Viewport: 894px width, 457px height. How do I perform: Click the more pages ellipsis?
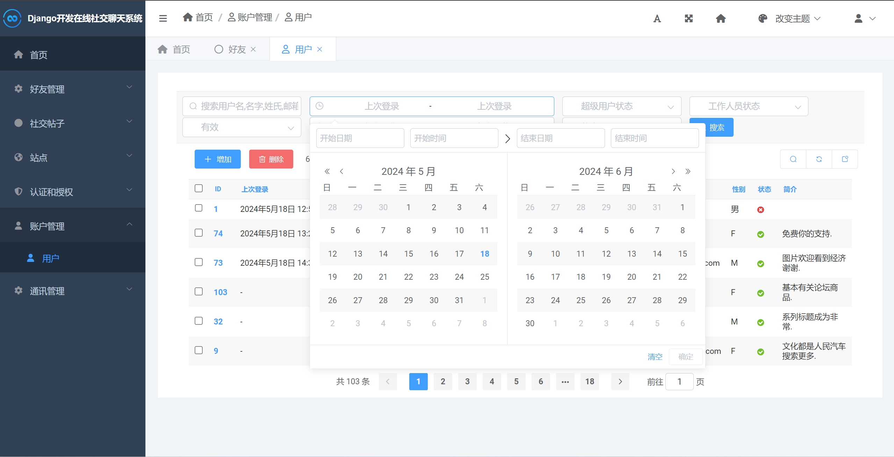565,381
